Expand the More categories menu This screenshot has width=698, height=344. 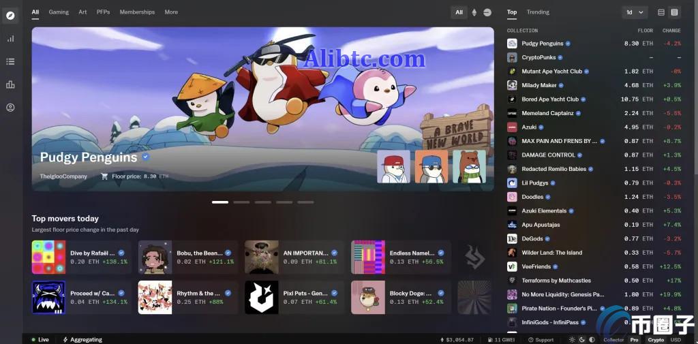(171, 12)
